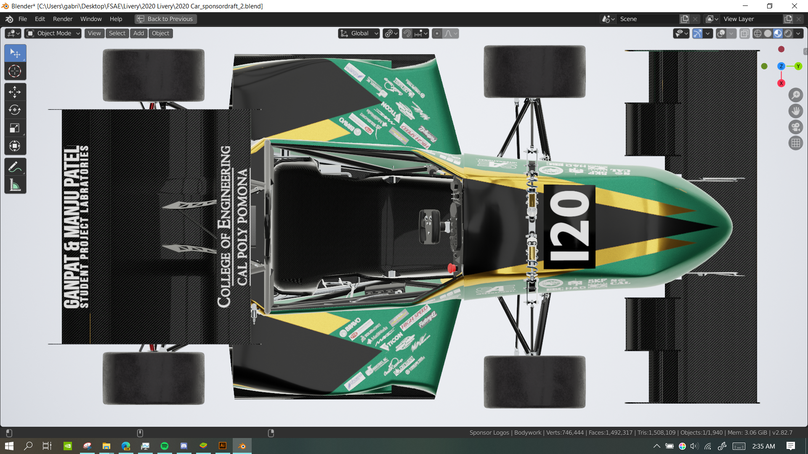Click the Pan view hand gizmo

[x=795, y=111]
